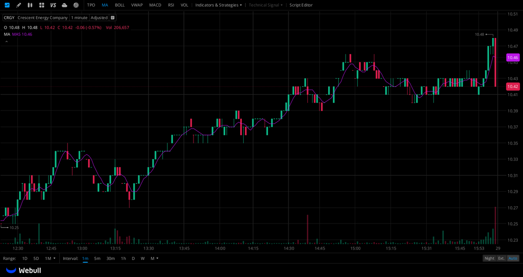Click the MA5 10.46 legend label
The width and height of the screenshot is (523, 277).
pos(22,34)
